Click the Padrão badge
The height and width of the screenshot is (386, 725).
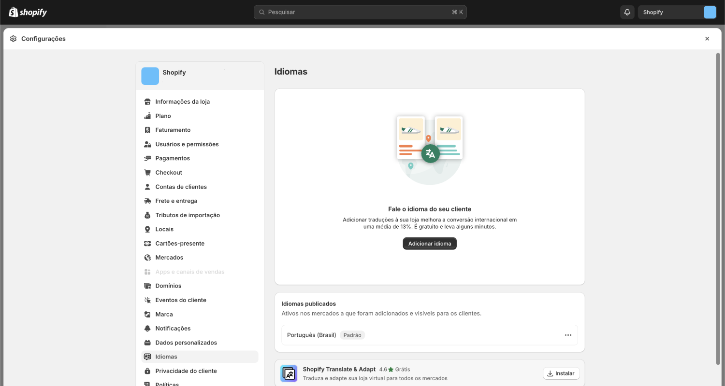tap(352, 335)
